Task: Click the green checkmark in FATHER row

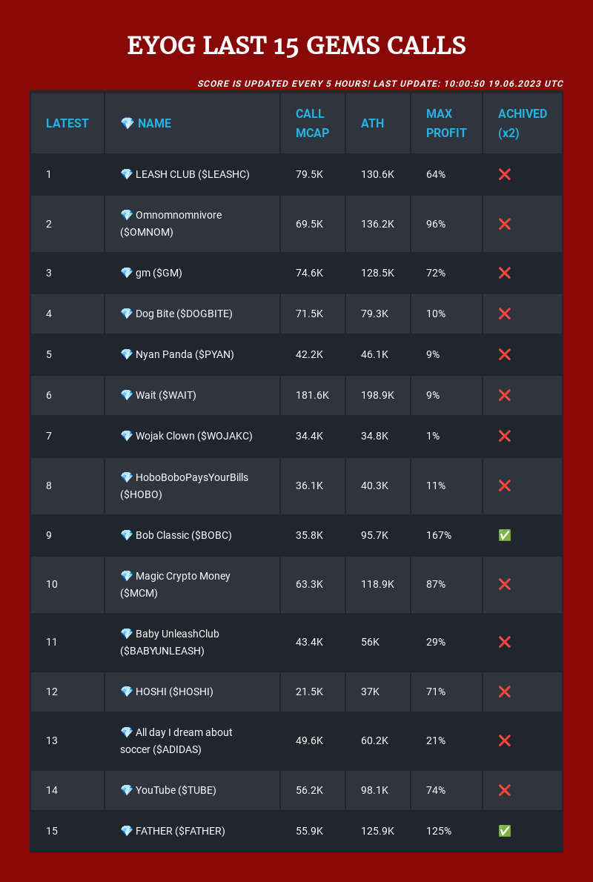Action: click(x=504, y=831)
